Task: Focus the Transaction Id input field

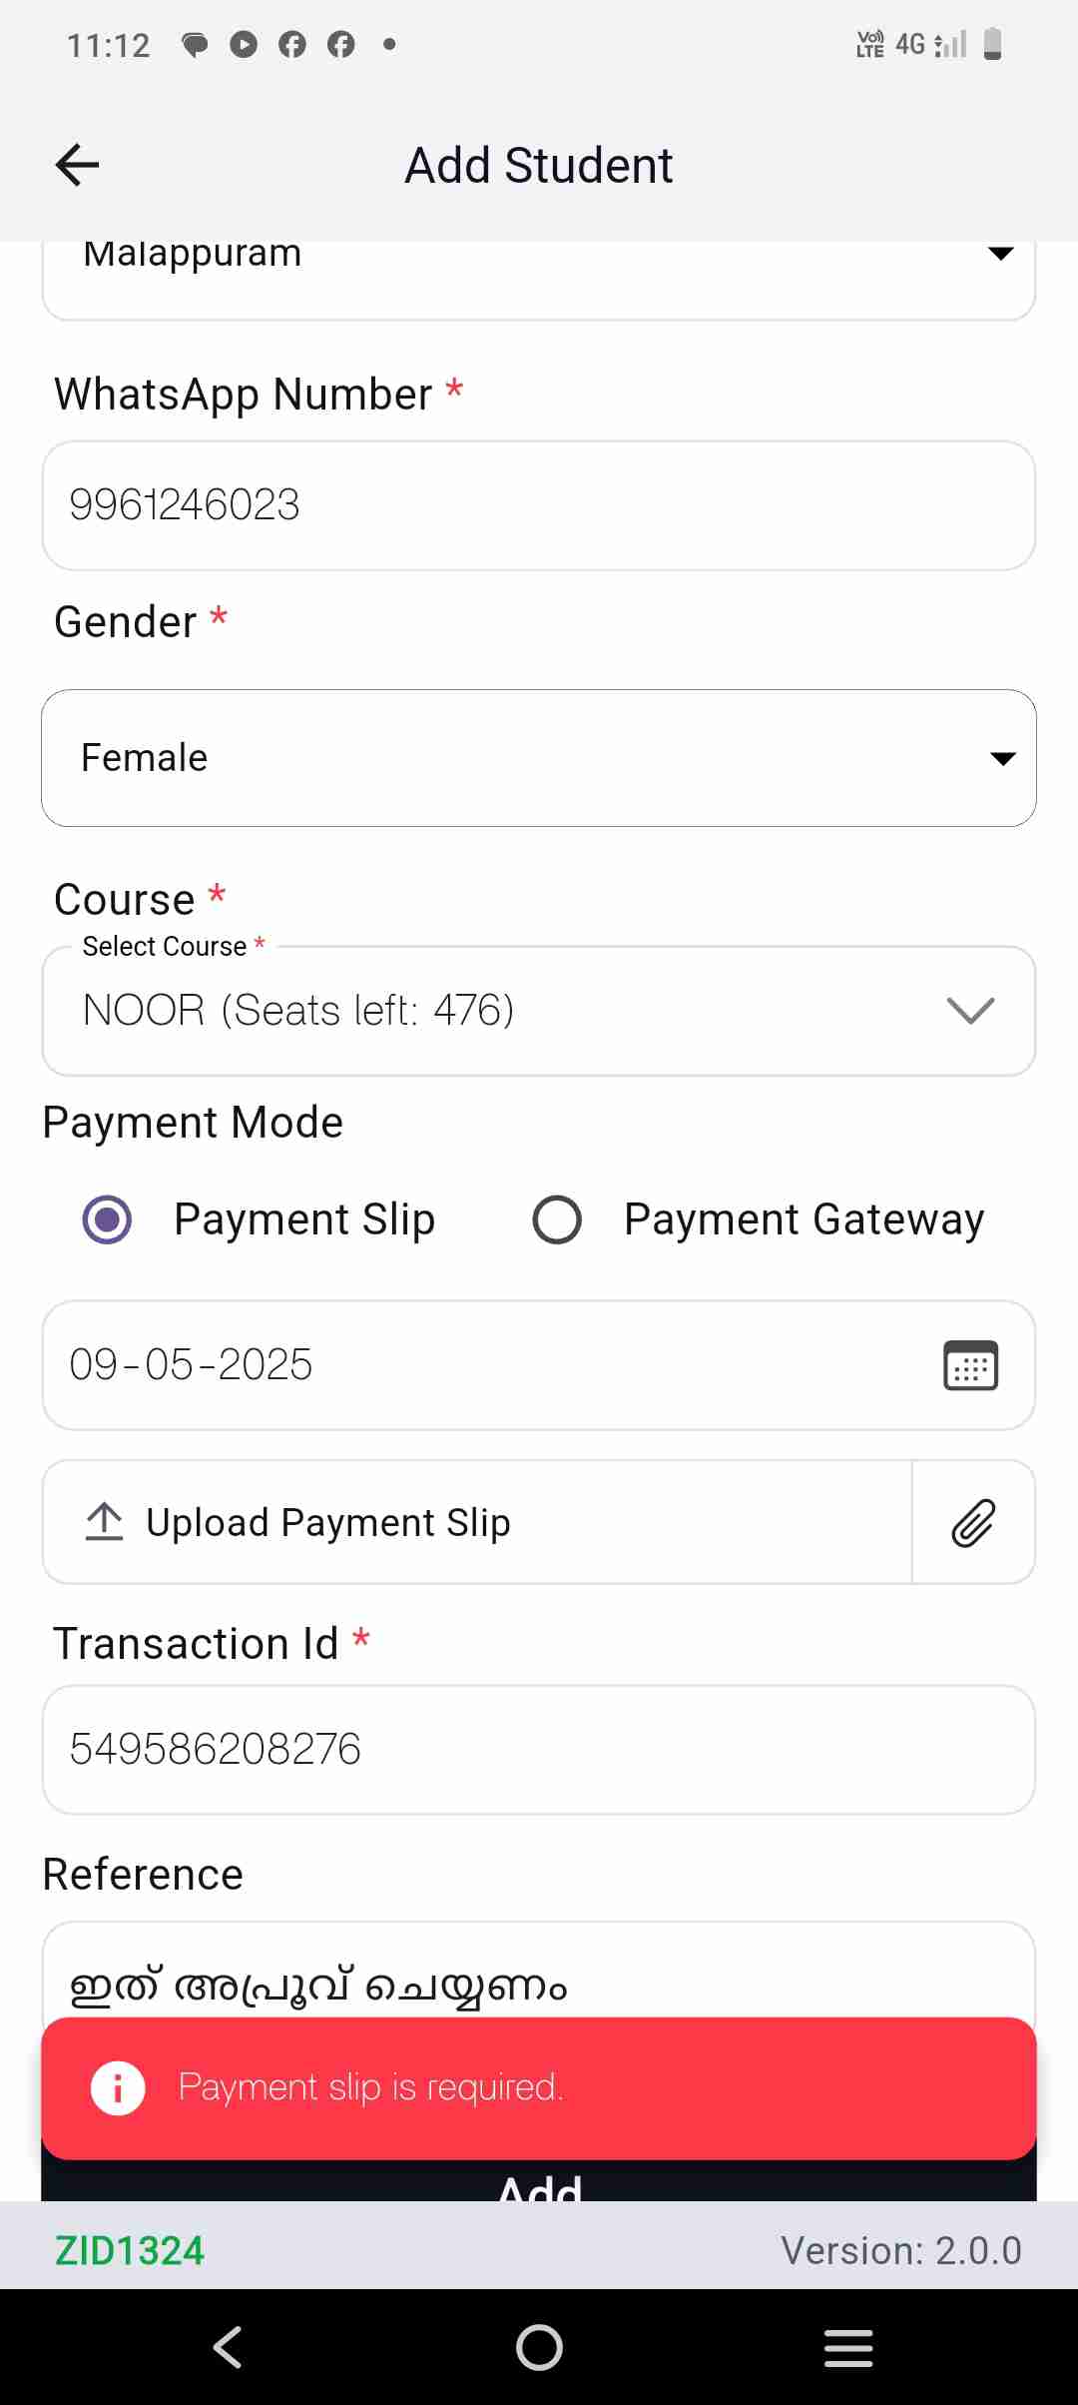Action: click(x=539, y=1750)
